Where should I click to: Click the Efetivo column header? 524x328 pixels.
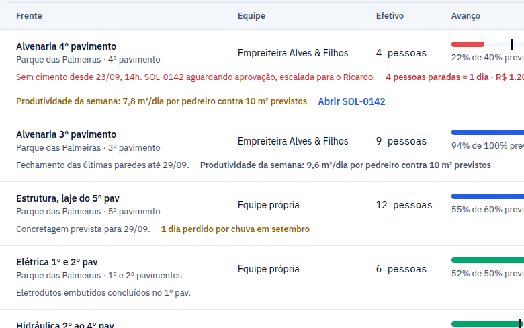pos(390,16)
